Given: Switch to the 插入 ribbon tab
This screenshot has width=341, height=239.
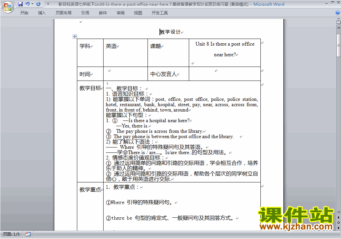Looking at the screenshot, I should [42, 13].
